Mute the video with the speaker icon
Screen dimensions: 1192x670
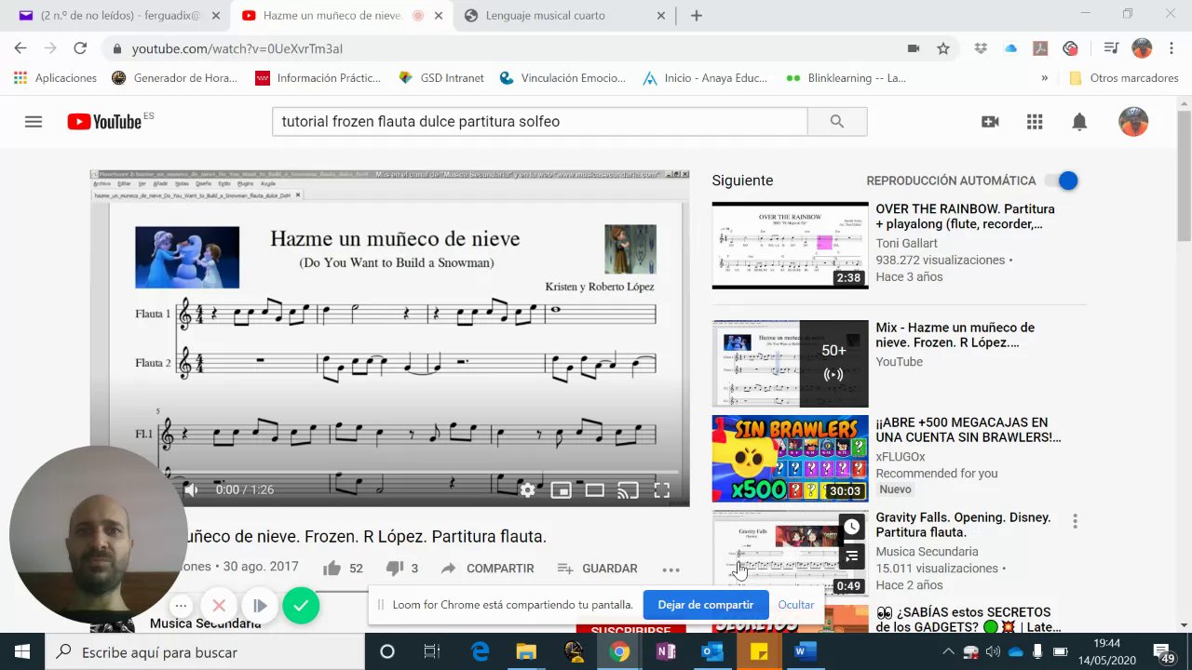(191, 489)
